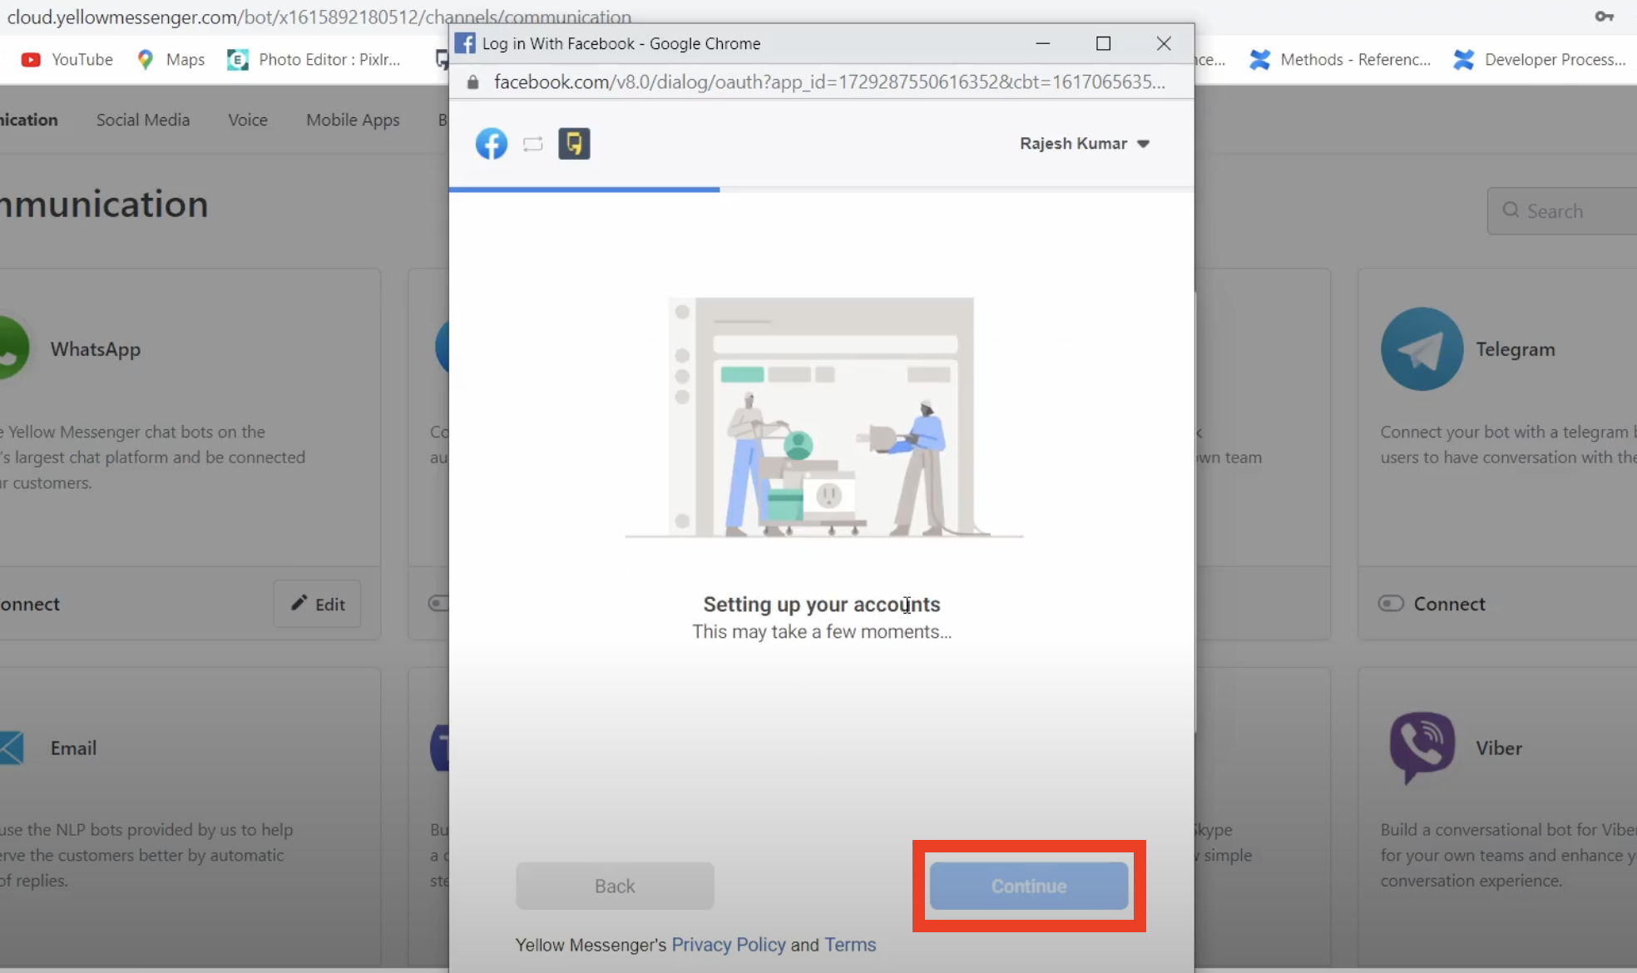1637x973 pixels.
Task: Click the Viber card title text
Action: click(1499, 748)
